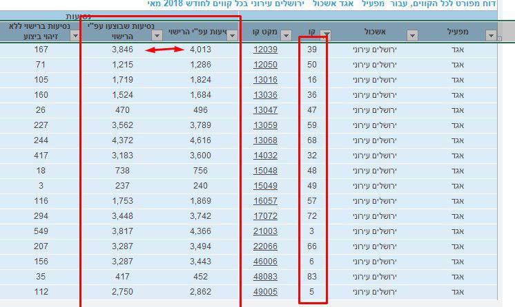The image size is (515, 307).
Task: Open the נסיעות עפ"י הרישוי filter dropdown
Action: coord(232,36)
